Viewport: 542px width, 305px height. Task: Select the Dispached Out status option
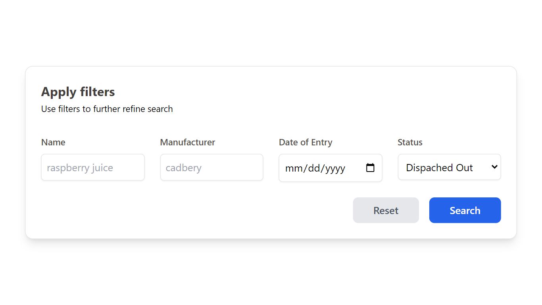[x=439, y=168]
